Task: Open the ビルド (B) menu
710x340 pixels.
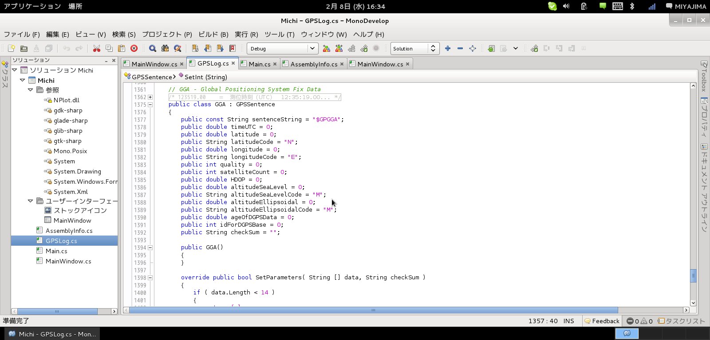Action: click(x=213, y=34)
